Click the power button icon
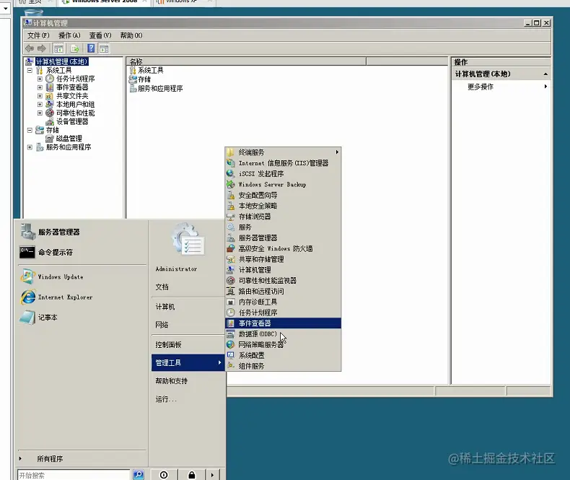The width and height of the screenshot is (570, 480). pos(164,474)
